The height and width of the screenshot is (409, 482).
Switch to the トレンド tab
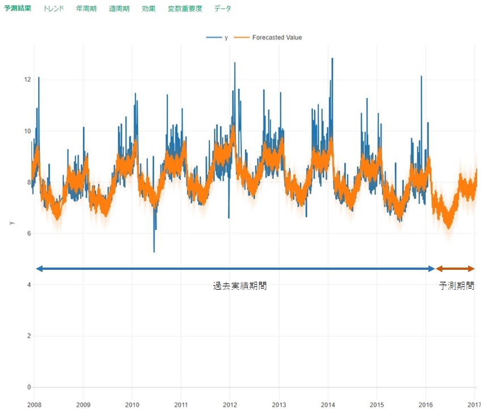pyautogui.click(x=53, y=9)
